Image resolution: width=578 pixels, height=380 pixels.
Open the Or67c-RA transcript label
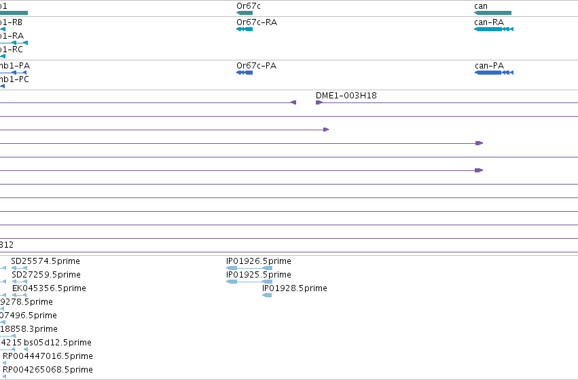[257, 22]
